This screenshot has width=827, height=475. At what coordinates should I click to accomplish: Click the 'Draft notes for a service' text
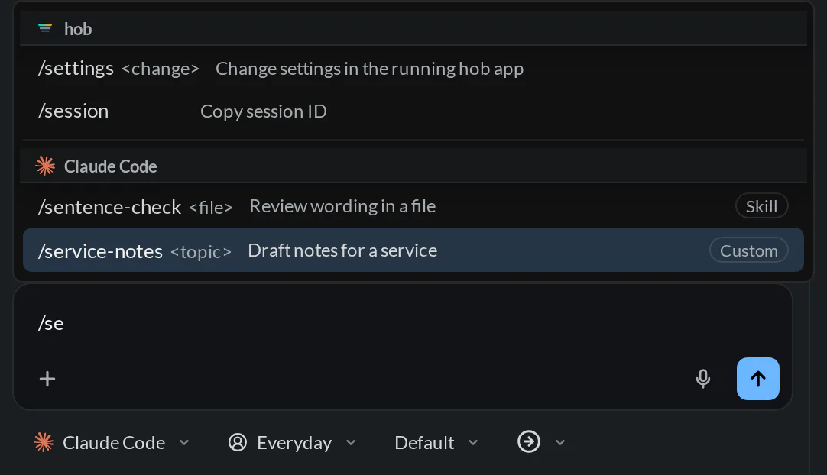(343, 250)
